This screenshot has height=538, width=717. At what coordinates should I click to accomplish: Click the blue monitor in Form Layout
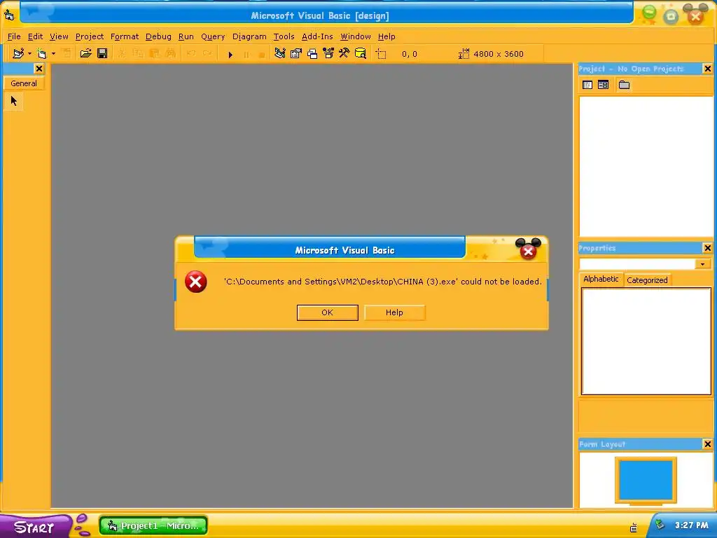(646, 481)
